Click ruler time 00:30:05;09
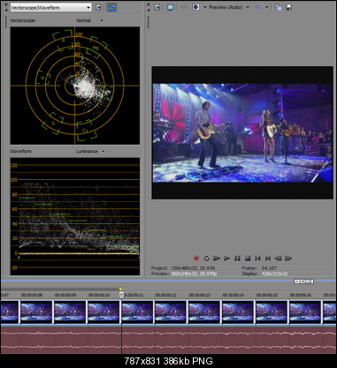This screenshot has width=337, height=368. click(x=65, y=295)
